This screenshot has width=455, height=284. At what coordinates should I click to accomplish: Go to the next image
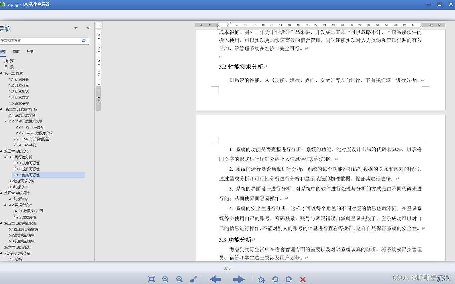(x=239, y=279)
